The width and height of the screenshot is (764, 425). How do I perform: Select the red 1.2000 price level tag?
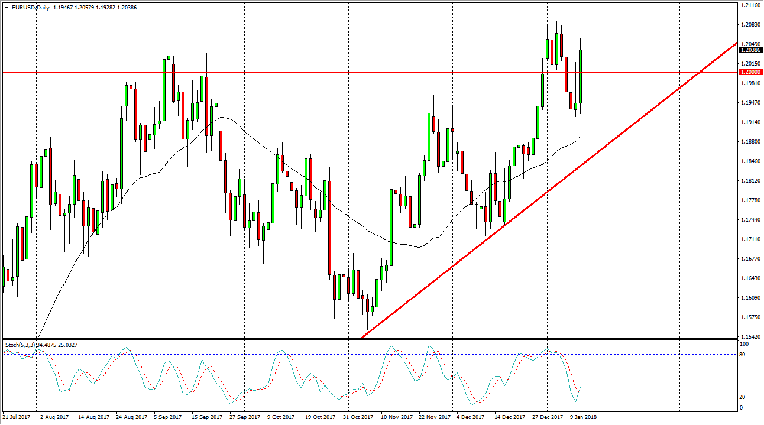point(751,72)
